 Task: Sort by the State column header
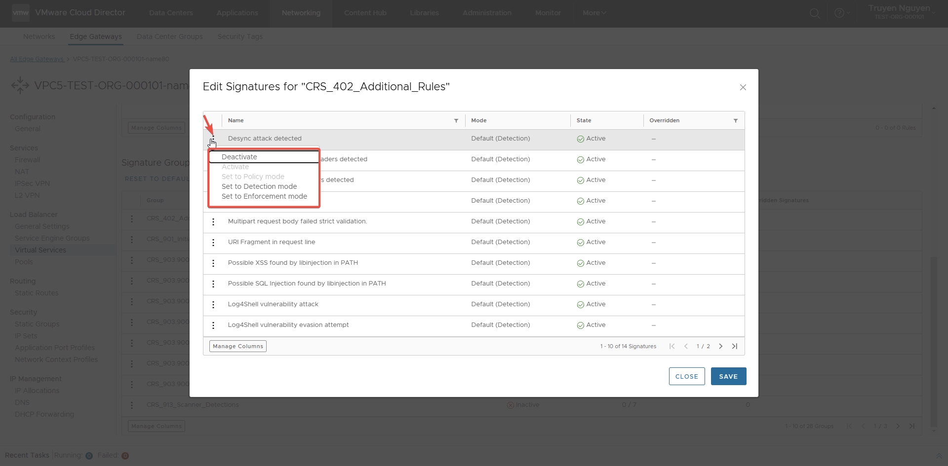point(584,120)
